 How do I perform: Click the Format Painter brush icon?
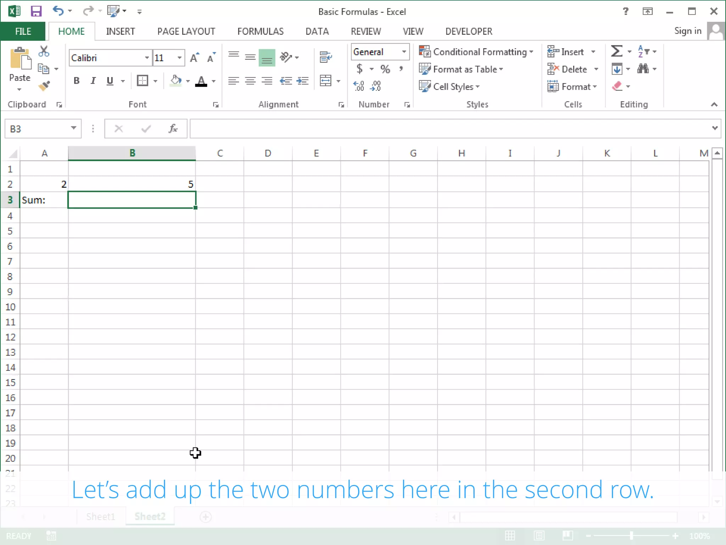(x=44, y=86)
